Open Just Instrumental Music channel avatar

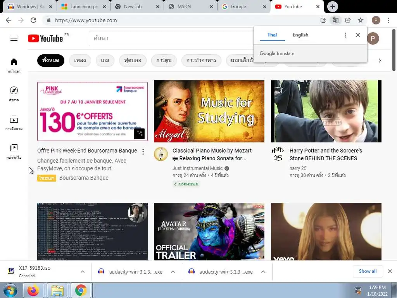tap(161, 154)
